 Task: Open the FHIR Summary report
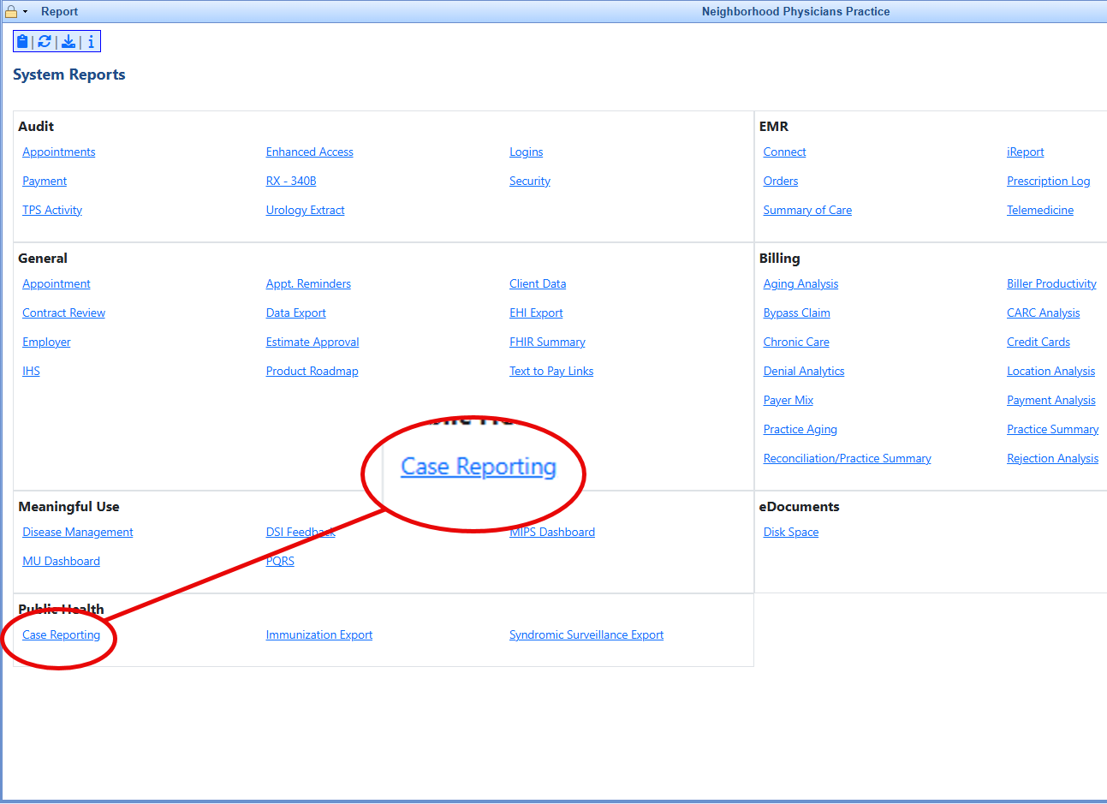tap(548, 342)
